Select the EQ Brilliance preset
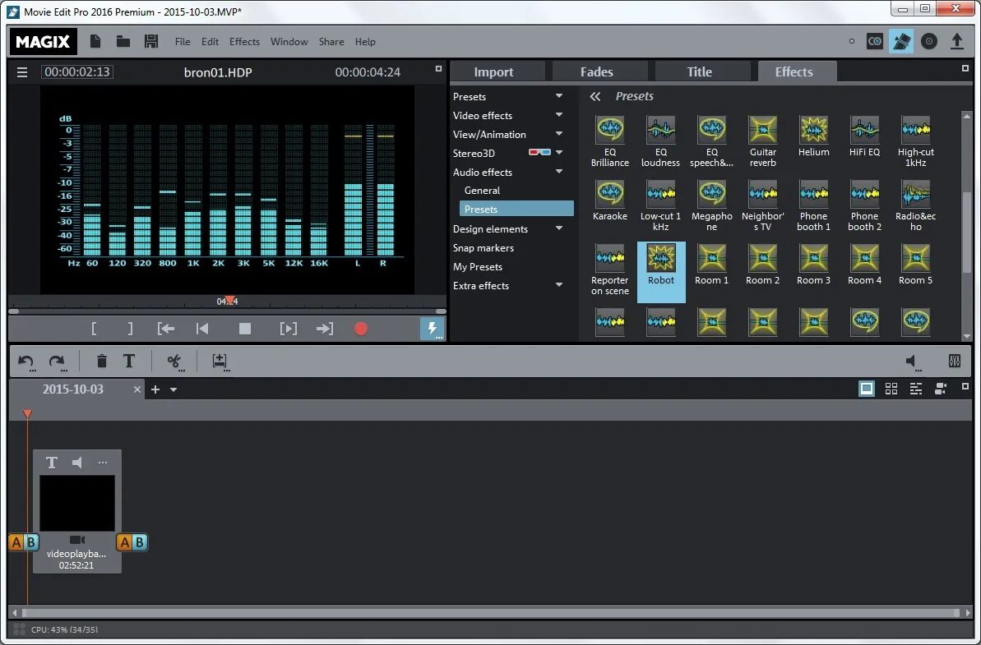 [x=610, y=142]
